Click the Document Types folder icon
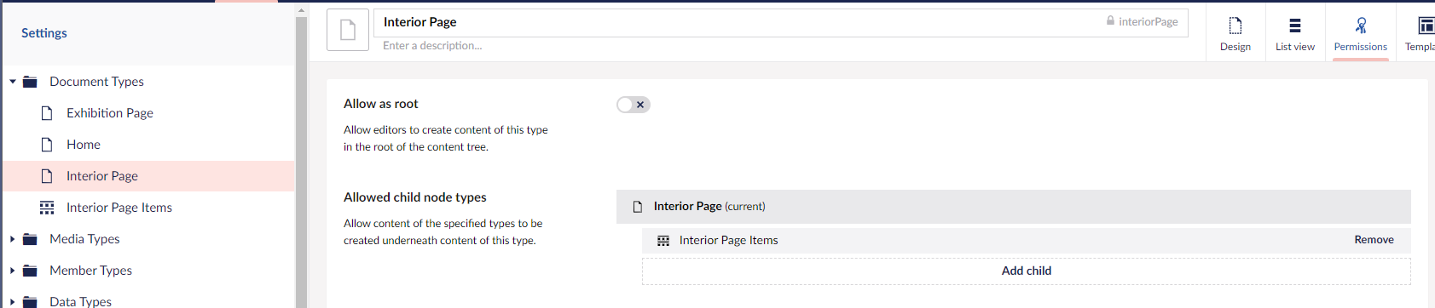This screenshot has width=1435, height=308. tap(30, 82)
